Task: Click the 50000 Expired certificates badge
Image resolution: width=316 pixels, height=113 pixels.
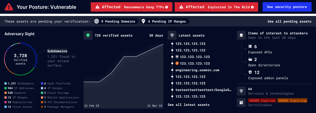Action: [x=262, y=101]
